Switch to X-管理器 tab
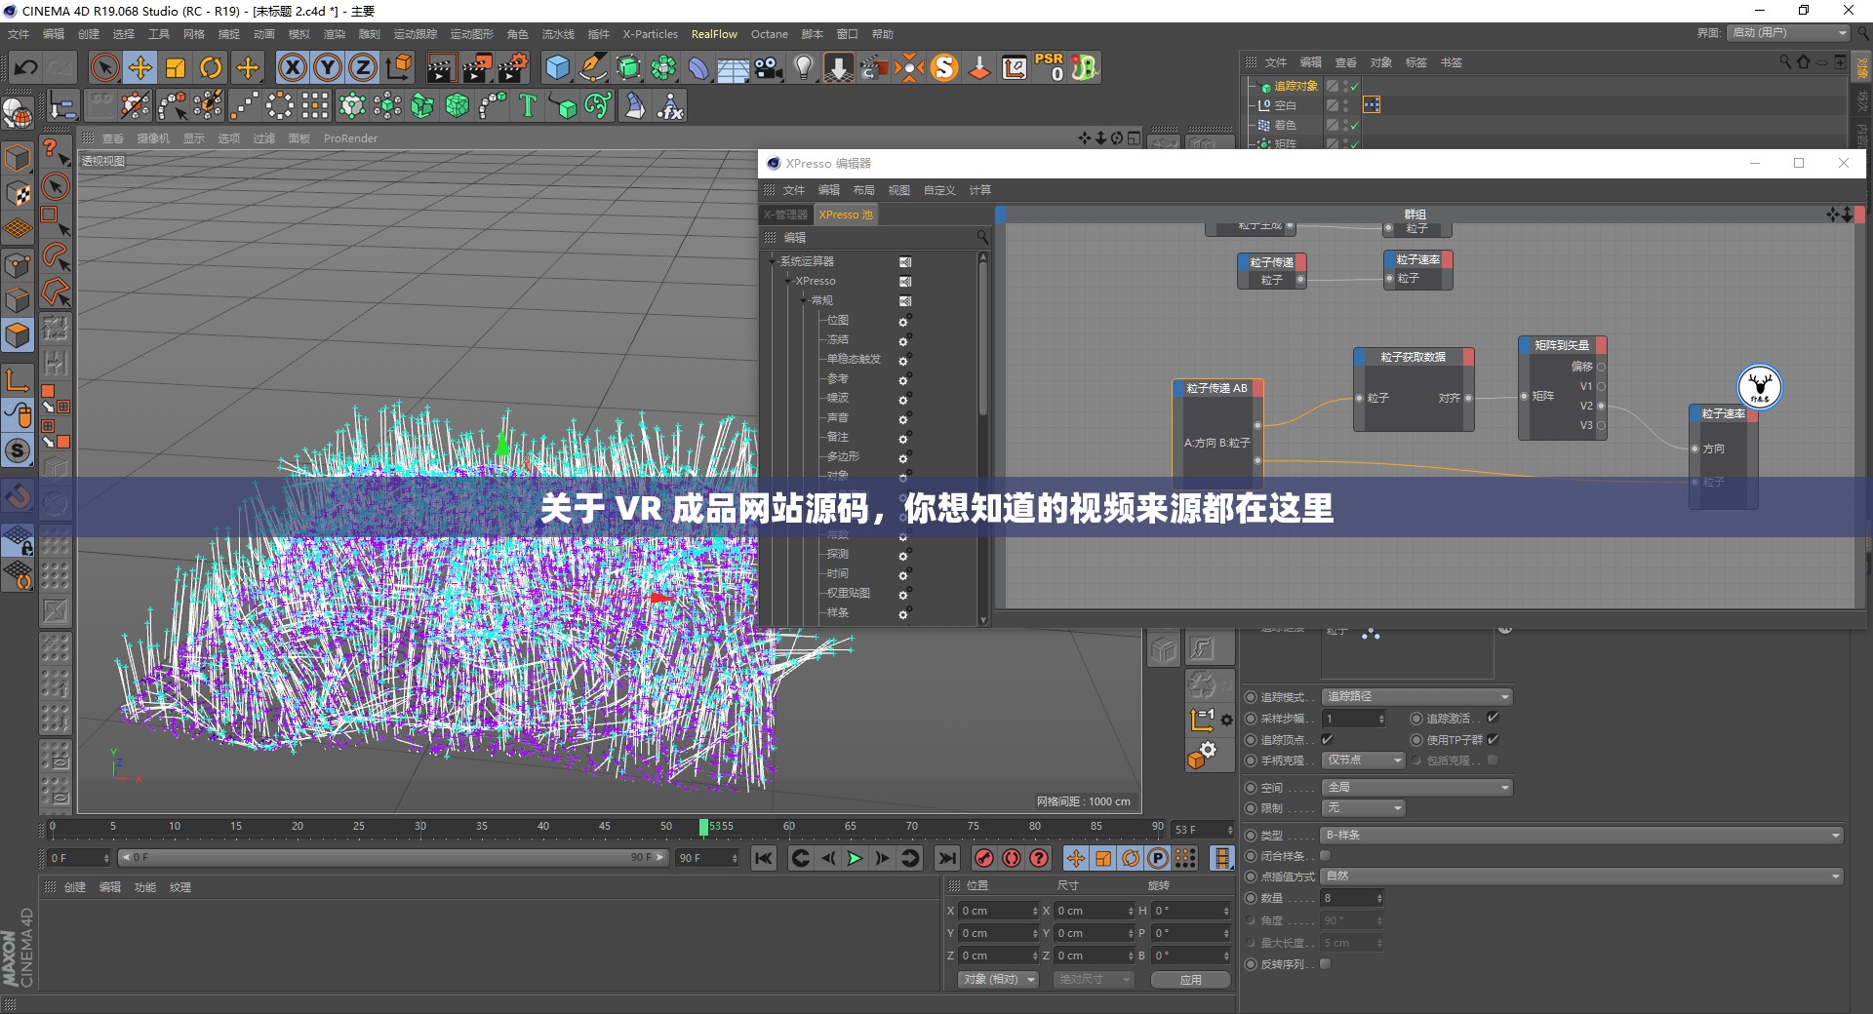The image size is (1873, 1014). 786,214
